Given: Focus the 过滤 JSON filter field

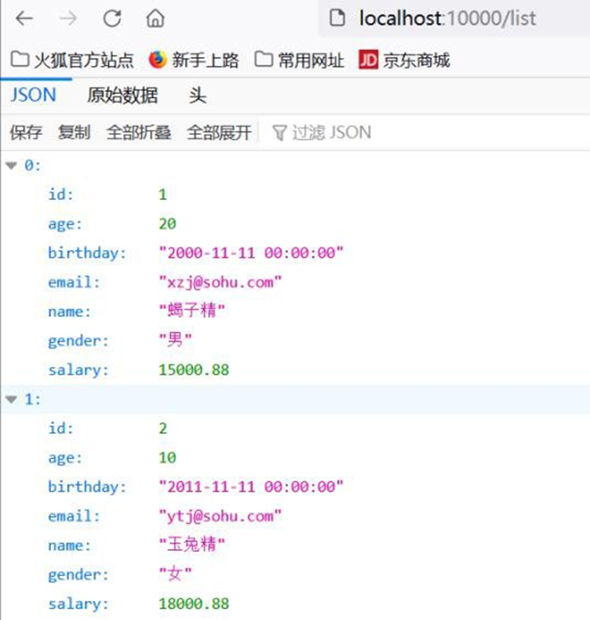Looking at the screenshot, I should [330, 133].
